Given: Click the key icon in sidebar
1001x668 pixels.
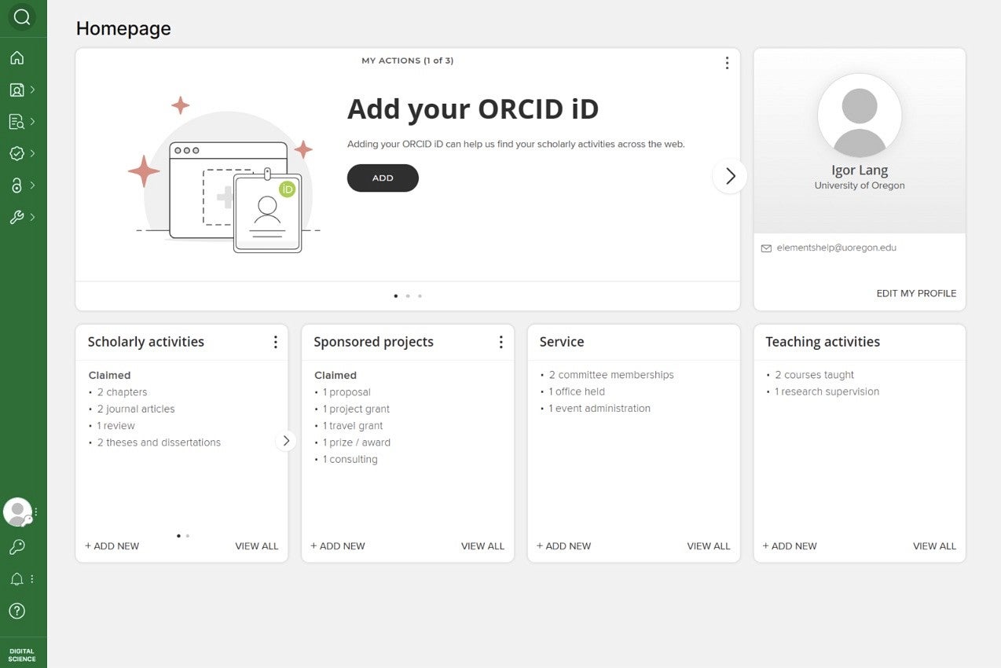Looking at the screenshot, I should tap(17, 547).
